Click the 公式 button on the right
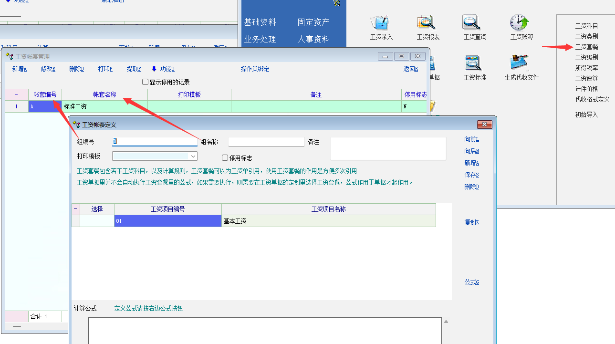Screen dimensions: 615x344 click(471, 282)
